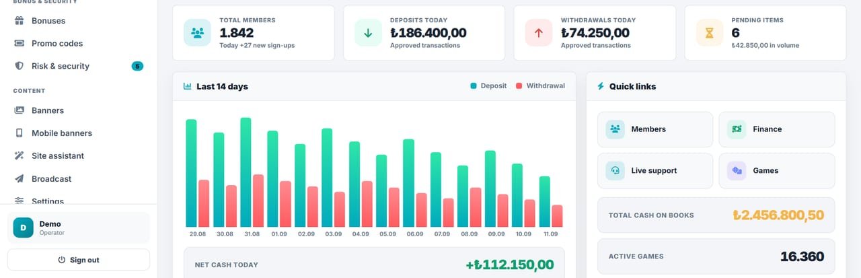Open the Broadcast page
Screen dimensions: 861x278
tap(78, 179)
